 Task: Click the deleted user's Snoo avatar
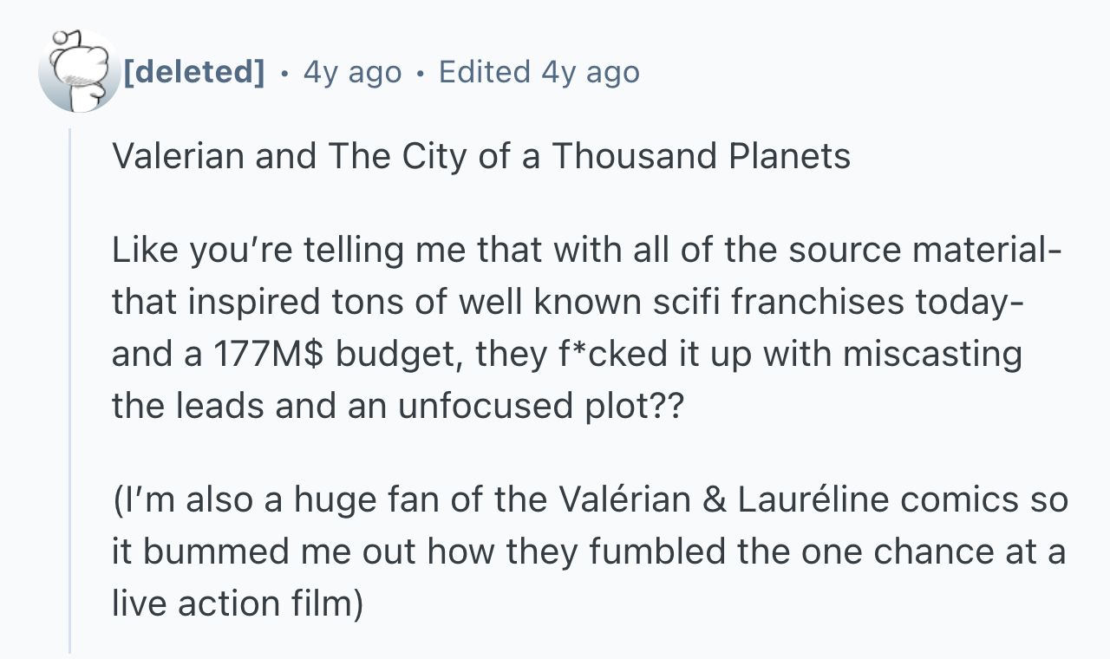click(x=80, y=71)
